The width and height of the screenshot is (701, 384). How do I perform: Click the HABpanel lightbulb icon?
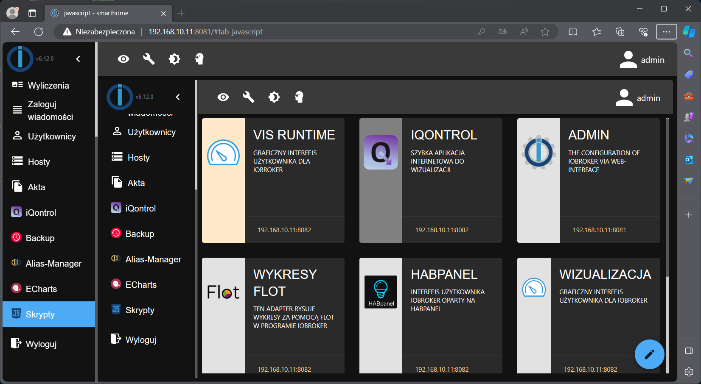(381, 292)
